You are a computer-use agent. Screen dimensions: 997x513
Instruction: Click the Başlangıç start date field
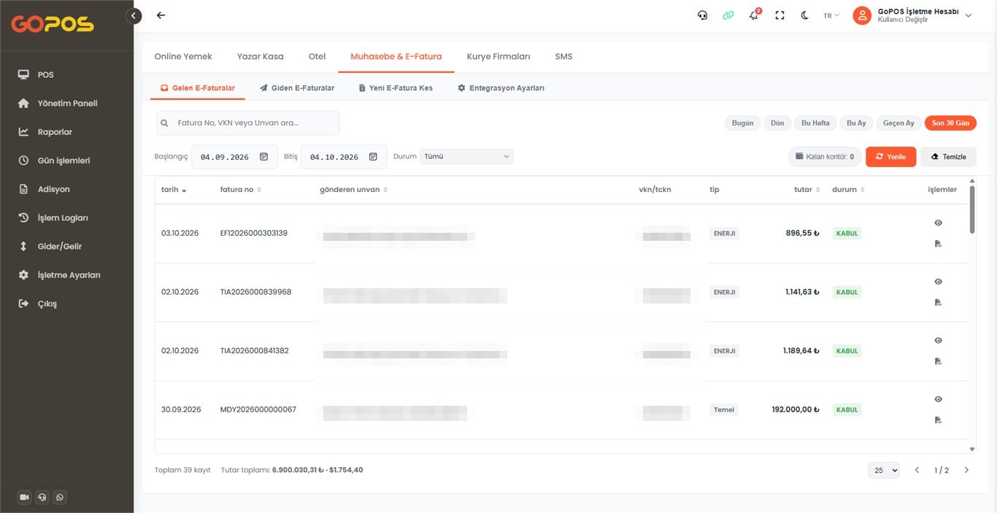click(x=234, y=157)
